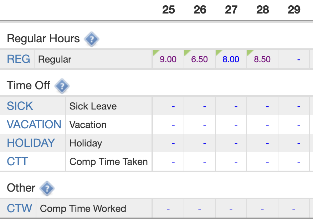Click the SICK leave code link
Image resolution: width=313 pixels, height=219 pixels.
tap(20, 106)
